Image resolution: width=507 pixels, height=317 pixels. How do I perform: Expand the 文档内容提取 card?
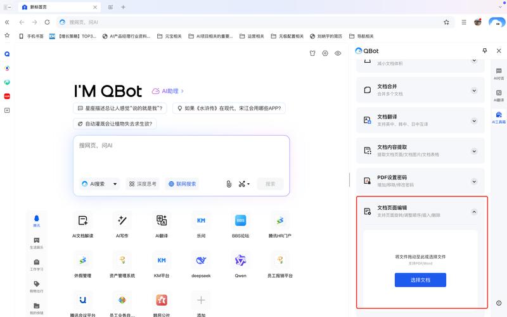coord(474,151)
